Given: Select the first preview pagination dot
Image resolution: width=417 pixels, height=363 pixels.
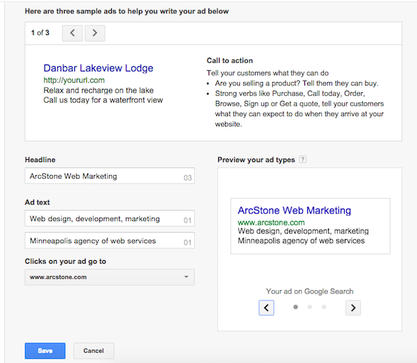Looking at the screenshot, I should pyautogui.click(x=295, y=307).
